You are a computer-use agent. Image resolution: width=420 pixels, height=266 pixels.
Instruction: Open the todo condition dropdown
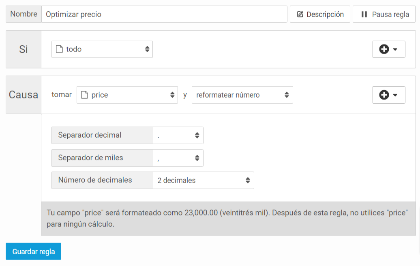(102, 49)
